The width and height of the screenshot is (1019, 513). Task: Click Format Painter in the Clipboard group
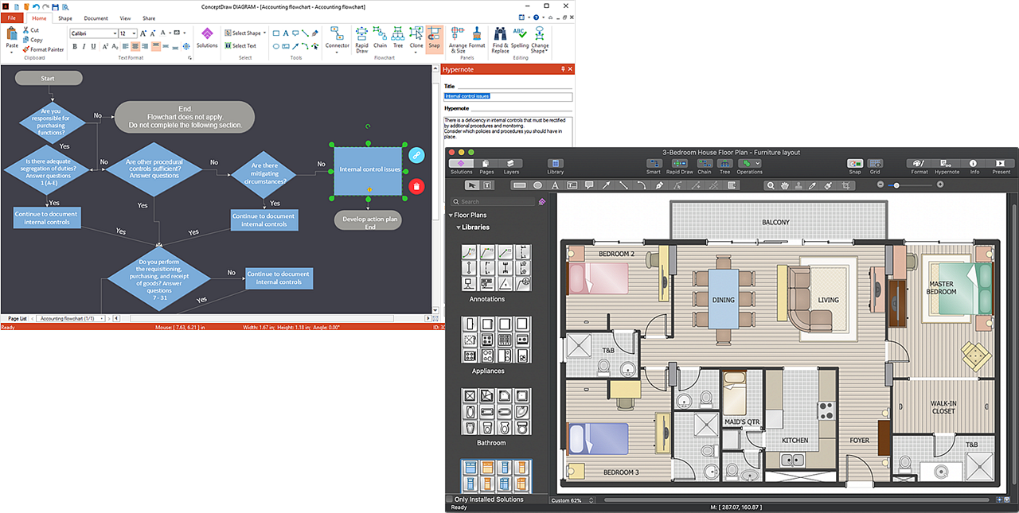[43, 49]
